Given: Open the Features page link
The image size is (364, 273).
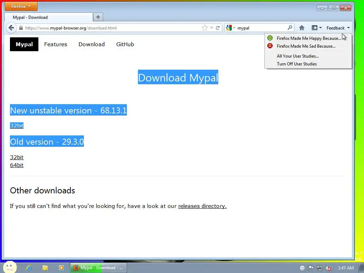Looking at the screenshot, I should (x=56, y=44).
